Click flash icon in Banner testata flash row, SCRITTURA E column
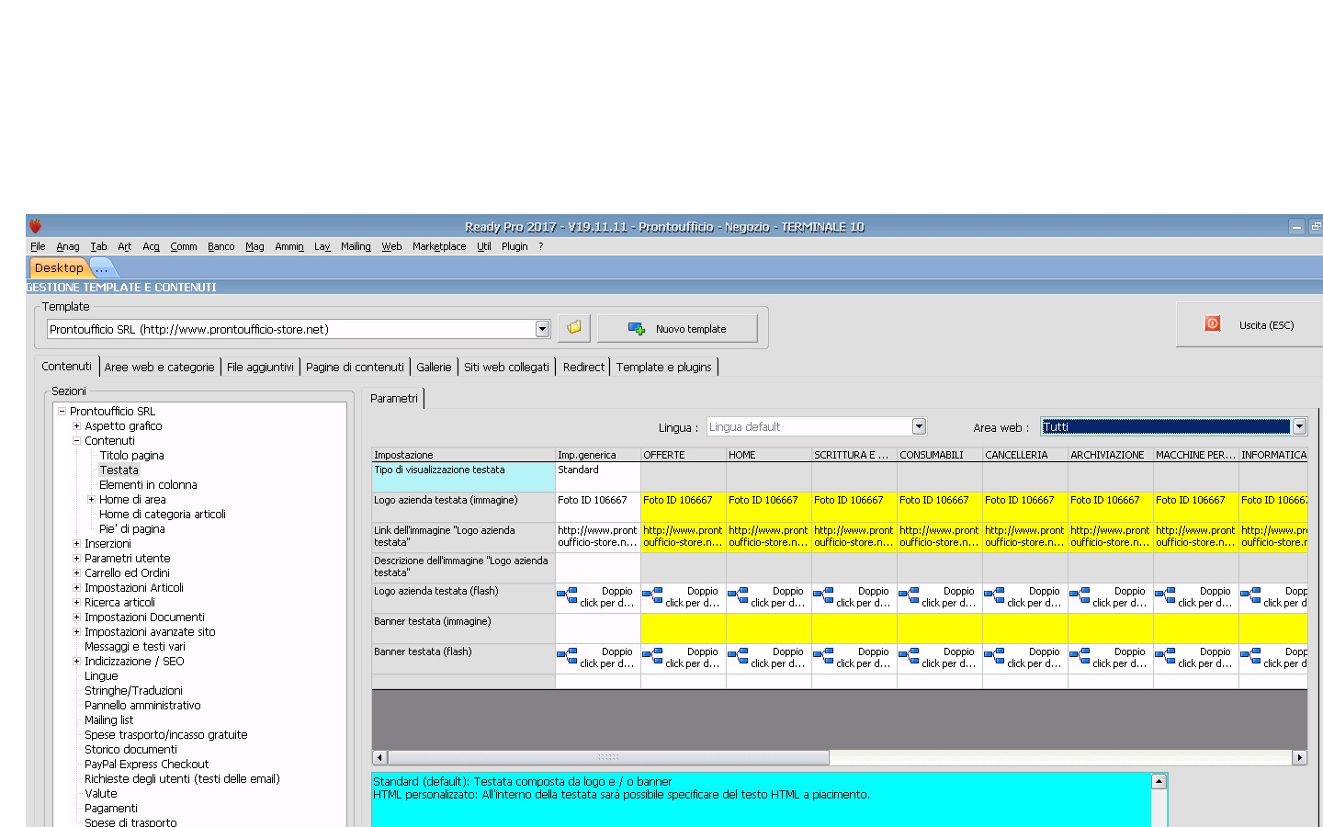1323x827 pixels. pos(824,657)
